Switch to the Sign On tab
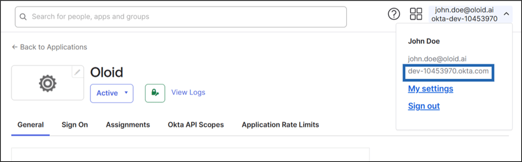The width and height of the screenshot is (522, 162). 75,125
